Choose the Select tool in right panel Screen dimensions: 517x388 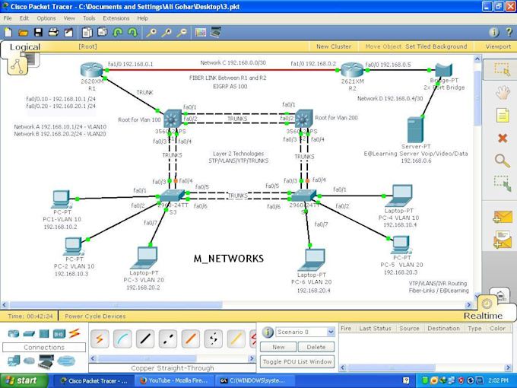(x=502, y=70)
